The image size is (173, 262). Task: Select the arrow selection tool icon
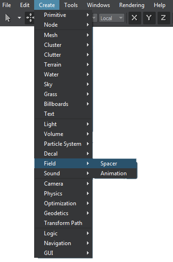[8, 18]
